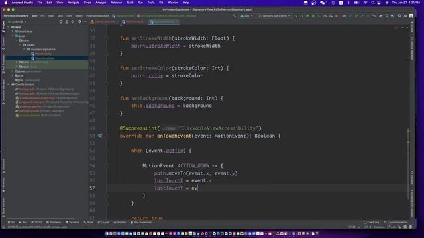
Task: Click the Git commit checkmark icon
Action: (356, 16)
